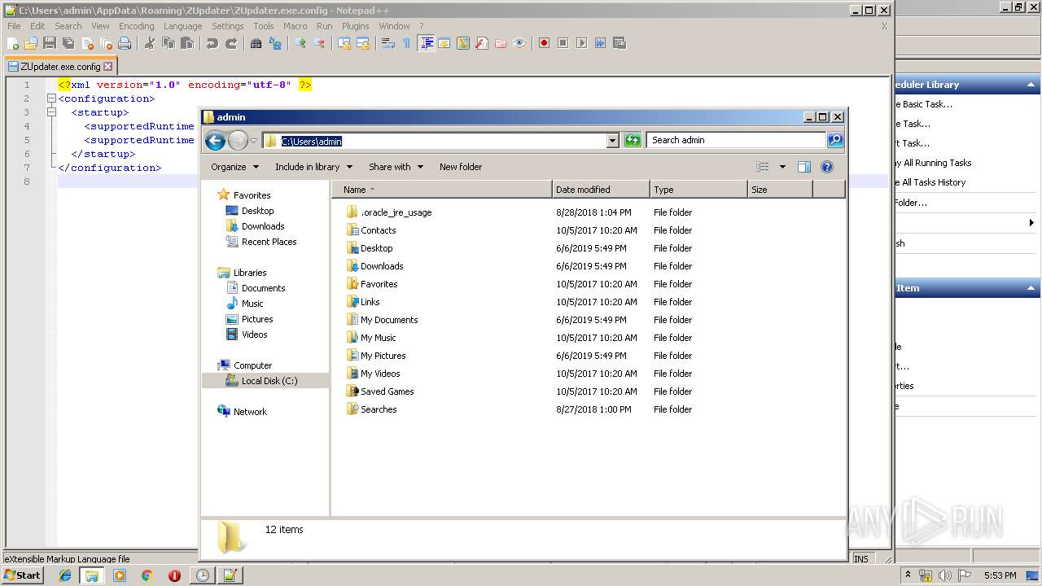Click the Replace icon next to Find

coord(275,43)
